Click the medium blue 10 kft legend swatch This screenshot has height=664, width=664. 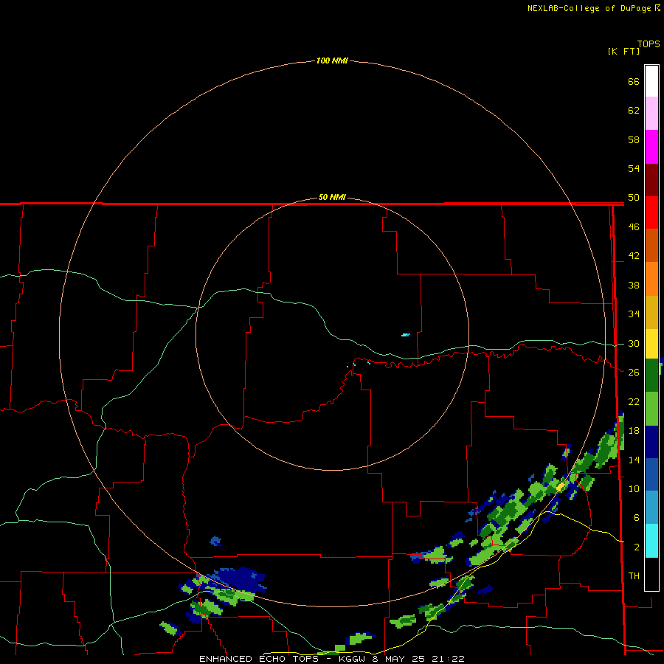pos(651,474)
